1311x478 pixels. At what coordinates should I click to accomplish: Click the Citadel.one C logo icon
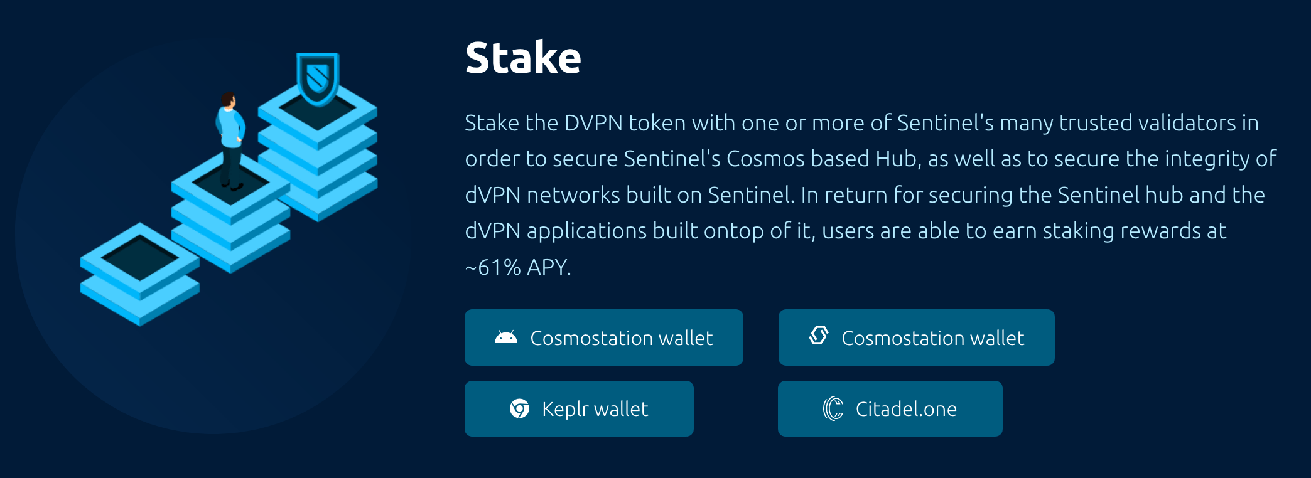tap(832, 408)
